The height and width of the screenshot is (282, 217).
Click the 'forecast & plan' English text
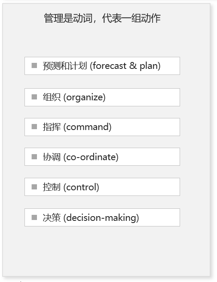point(125,66)
